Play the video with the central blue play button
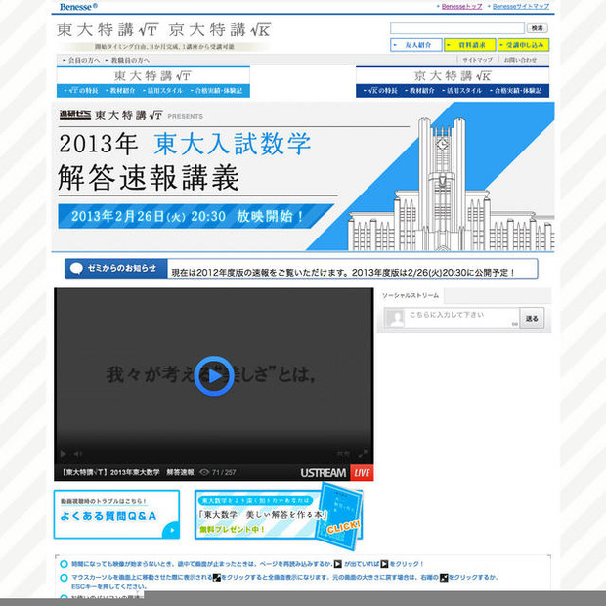Viewport: 606px width, 606px height. (x=214, y=376)
